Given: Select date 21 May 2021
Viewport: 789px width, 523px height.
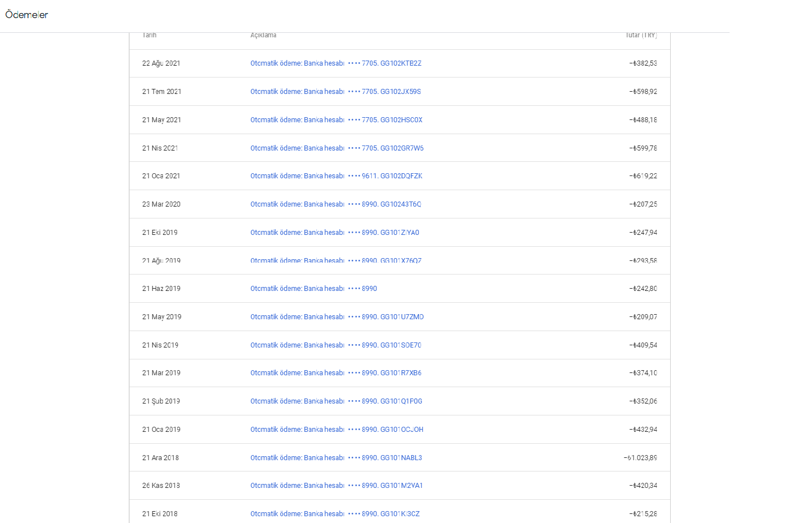Looking at the screenshot, I should [162, 120].
